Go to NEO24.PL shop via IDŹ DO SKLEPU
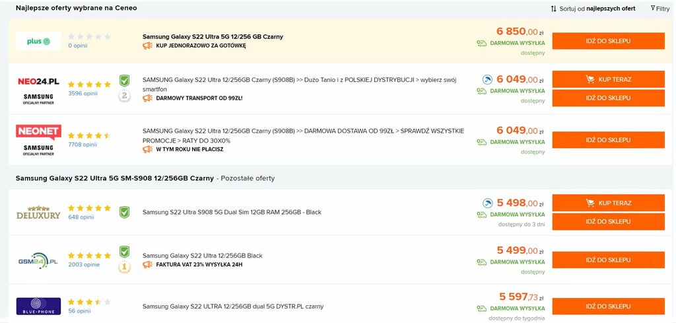676x323 pixels. point(608,98)
